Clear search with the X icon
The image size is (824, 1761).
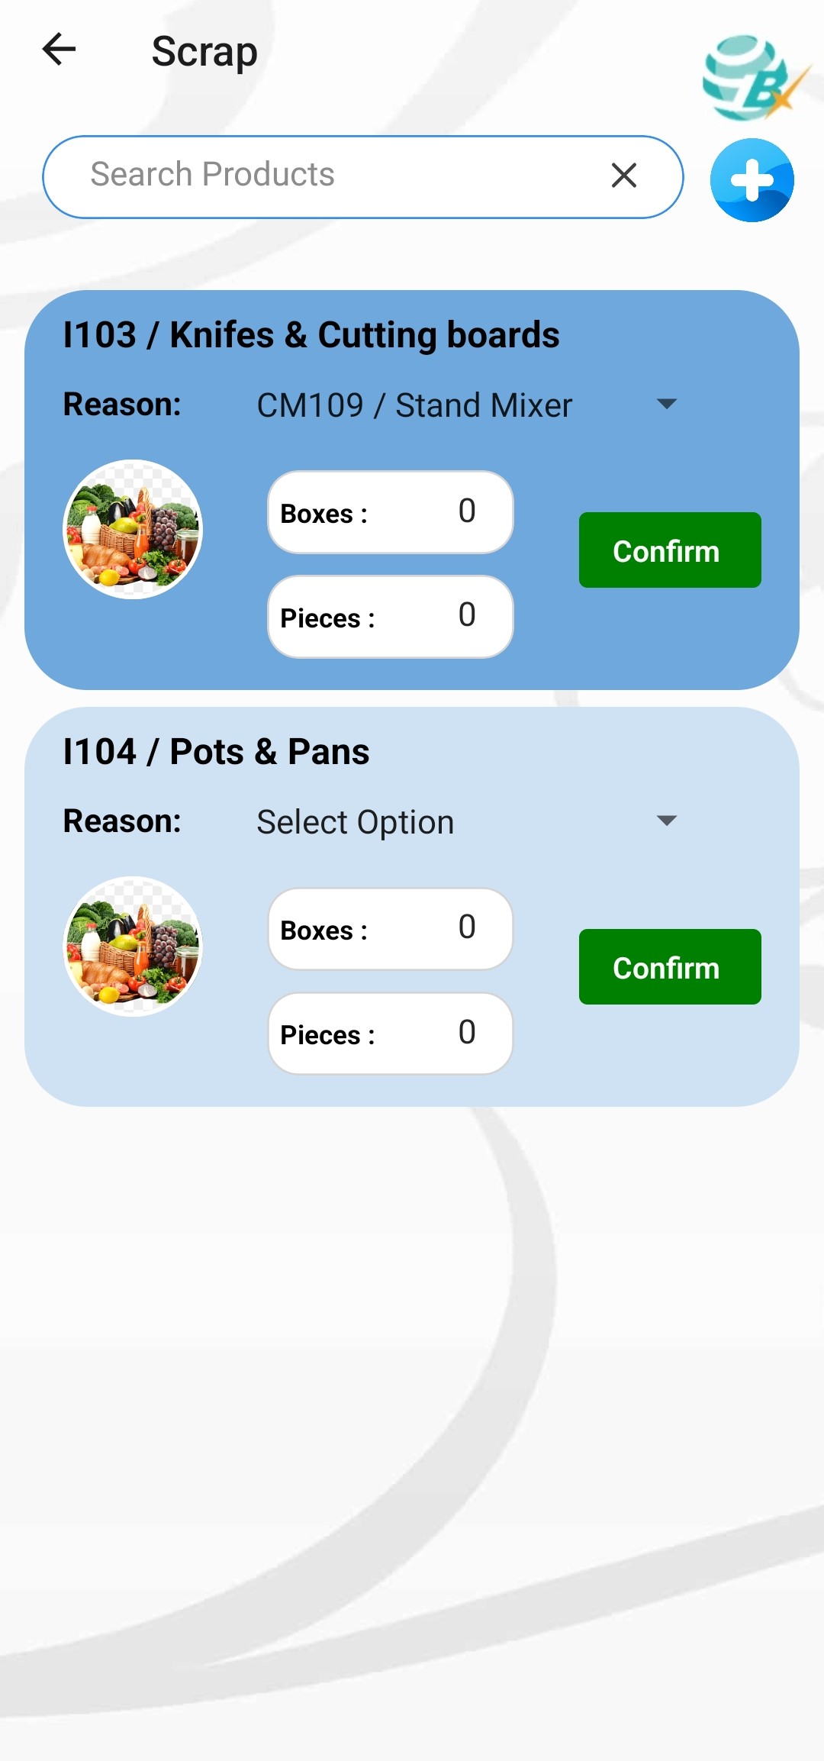tap(624, 176)
